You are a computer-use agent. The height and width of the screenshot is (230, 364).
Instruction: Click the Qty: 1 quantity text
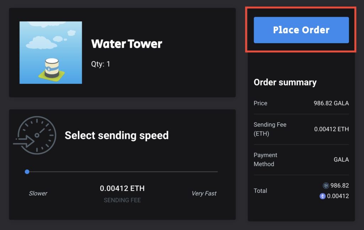[x=101, y=64]
